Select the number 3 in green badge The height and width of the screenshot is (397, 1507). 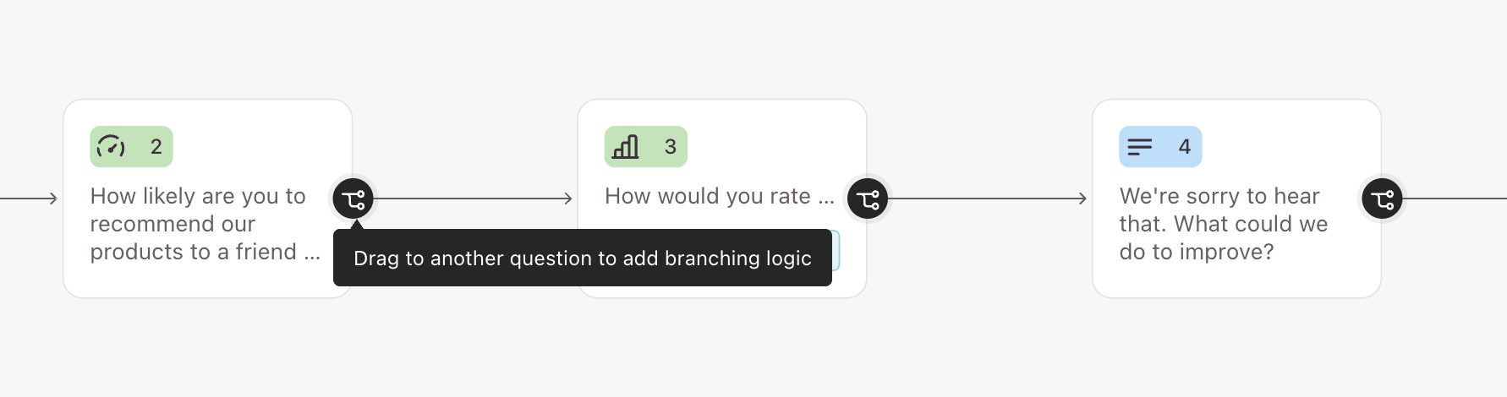pos(671,147)
